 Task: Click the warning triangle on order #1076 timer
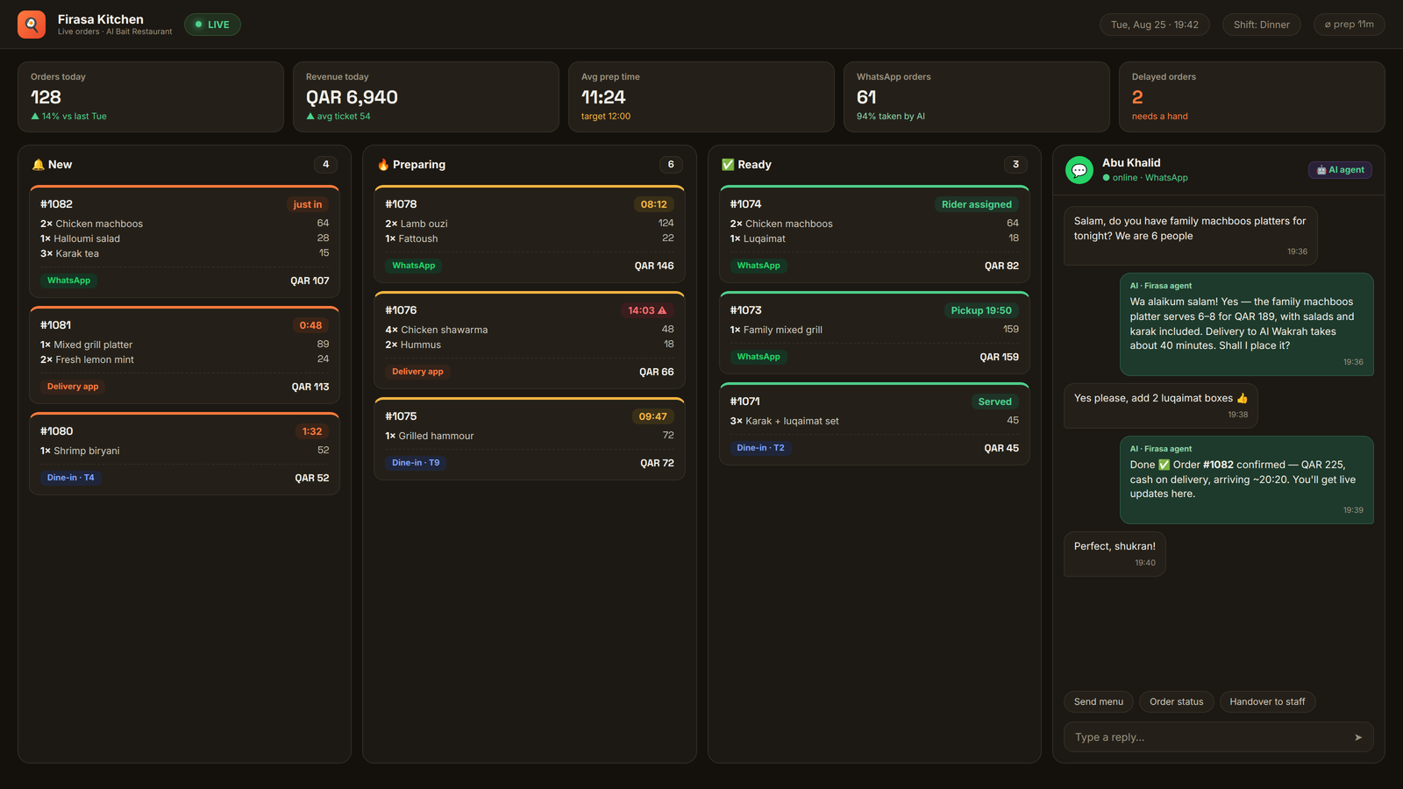point(662,310)
